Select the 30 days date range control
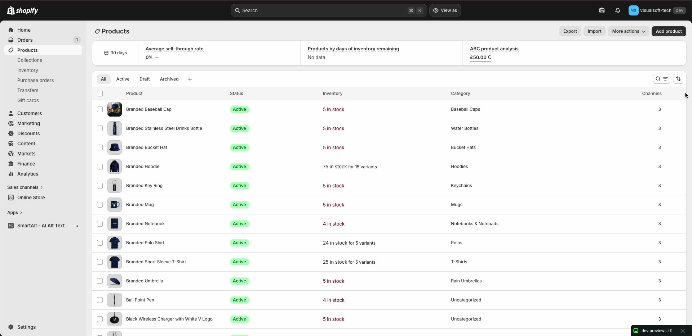692x336 pixels. click(x=115, y=53)
